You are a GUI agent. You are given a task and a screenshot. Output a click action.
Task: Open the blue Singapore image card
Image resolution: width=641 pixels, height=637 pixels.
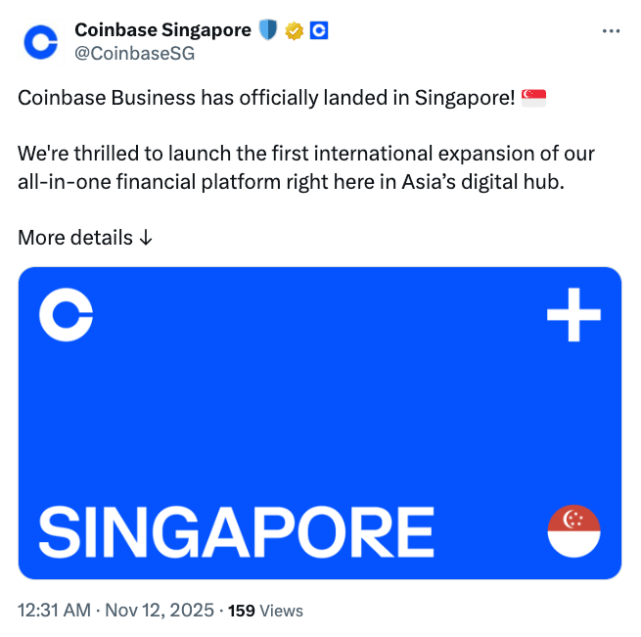click(x=320, y=423)
